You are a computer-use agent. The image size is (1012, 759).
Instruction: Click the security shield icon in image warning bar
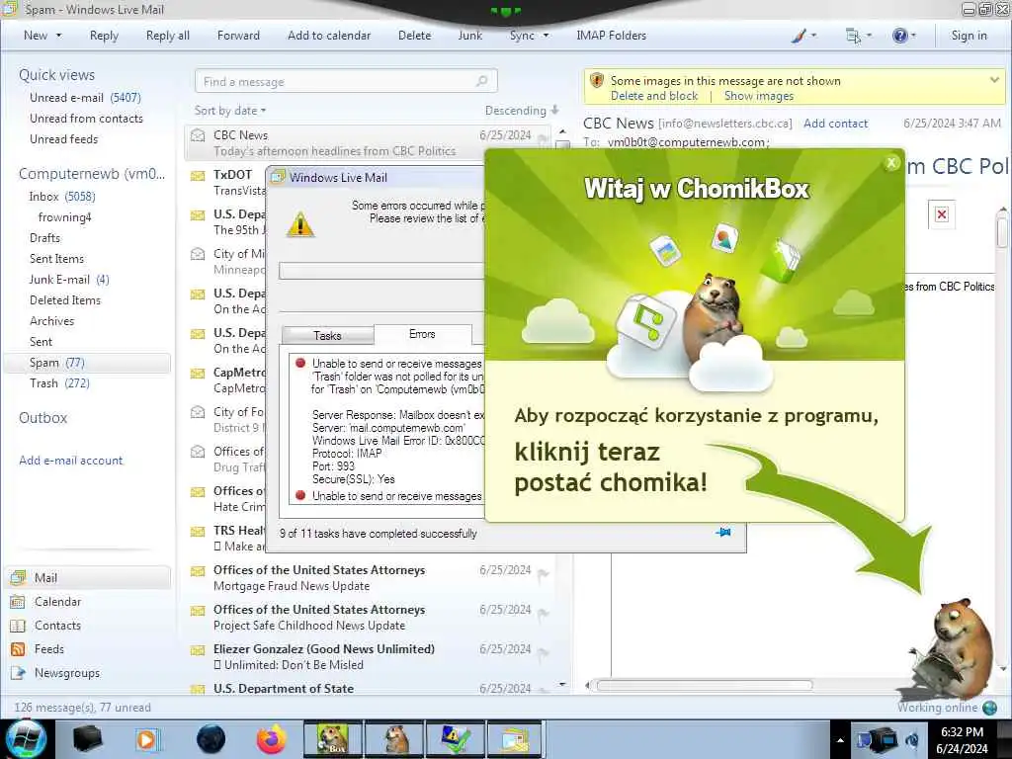coord(596,81)
